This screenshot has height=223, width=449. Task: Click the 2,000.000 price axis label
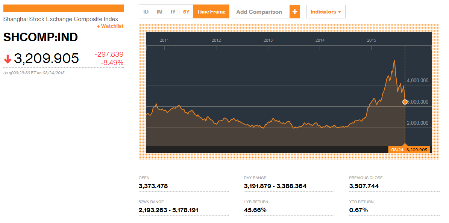coord(417,123)
